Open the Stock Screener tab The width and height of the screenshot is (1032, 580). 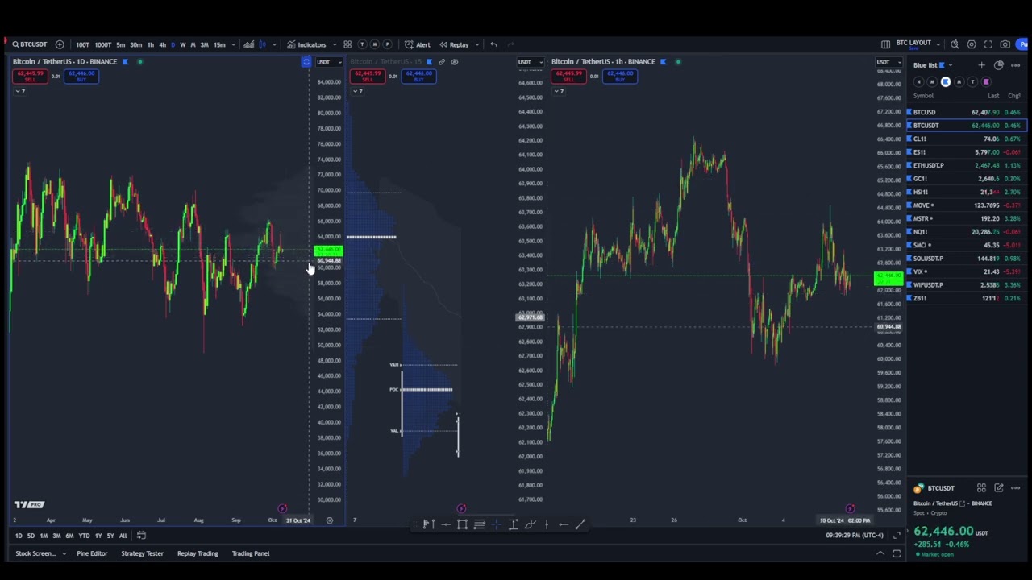[x=35, y=553]
